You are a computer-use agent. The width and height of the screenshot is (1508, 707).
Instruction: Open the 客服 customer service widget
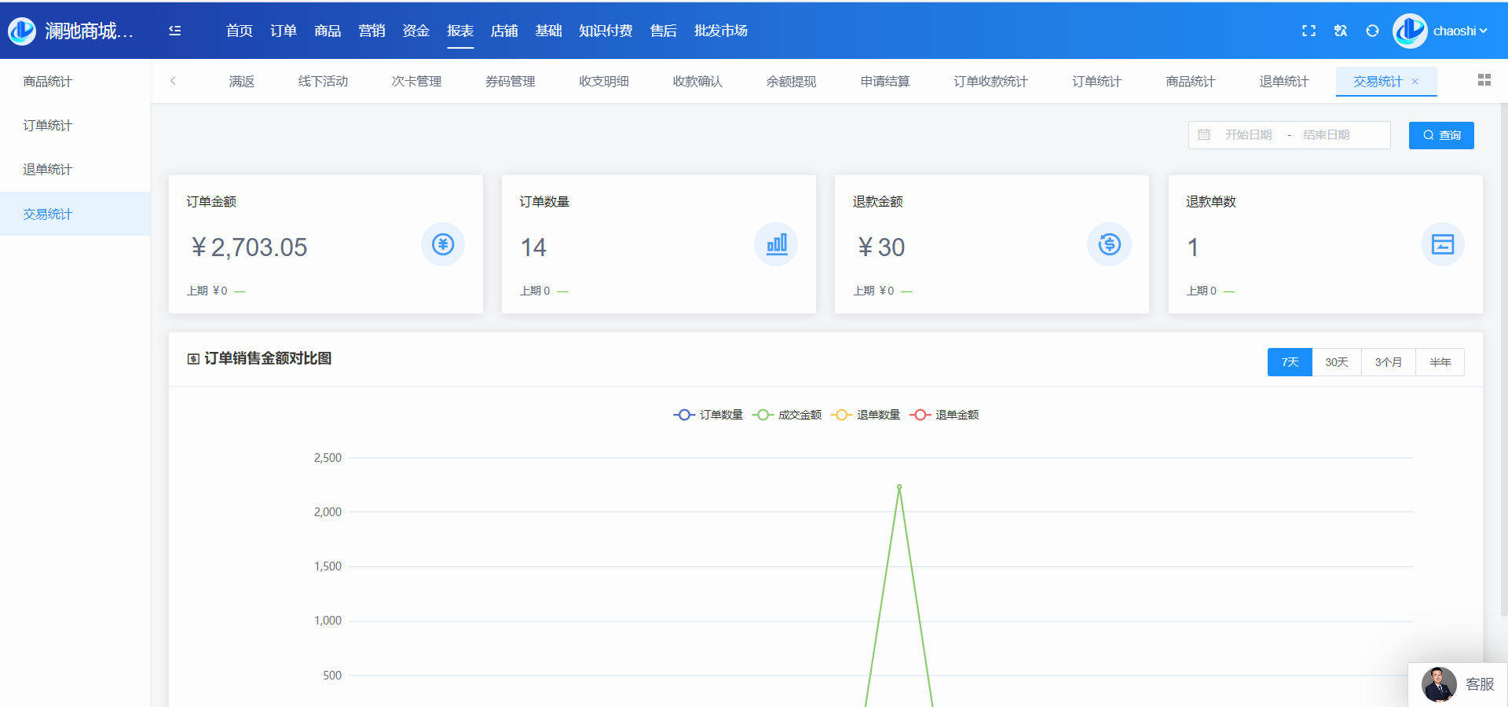click(1459, 684)
